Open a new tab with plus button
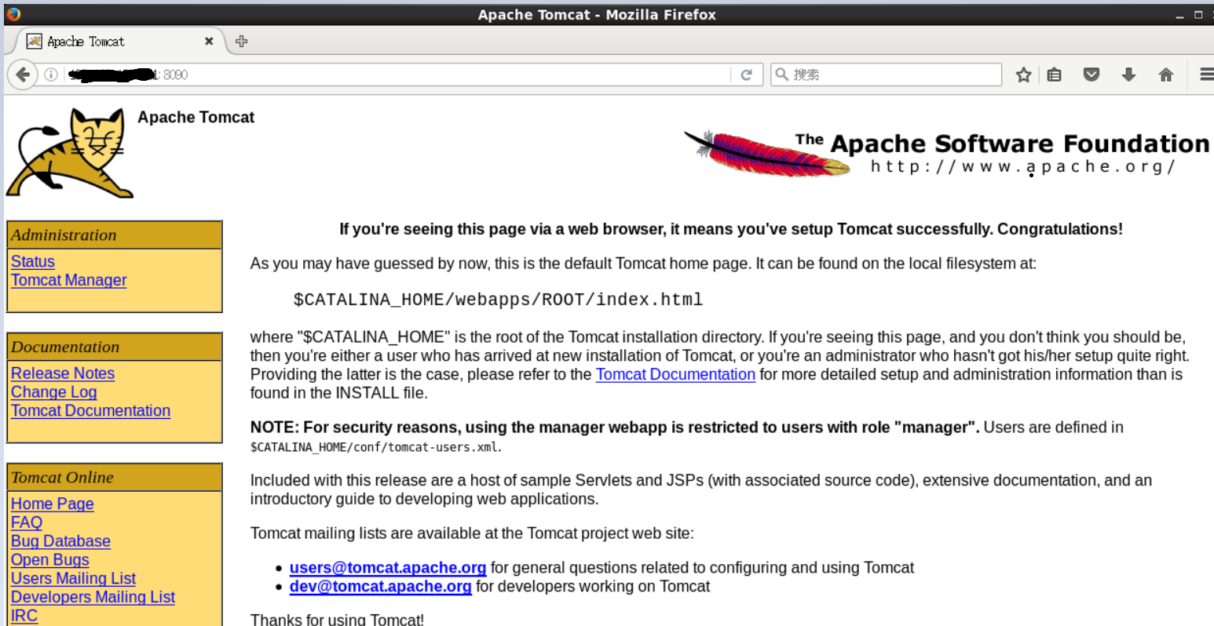The image size is (1214, 626). point(241,42)
